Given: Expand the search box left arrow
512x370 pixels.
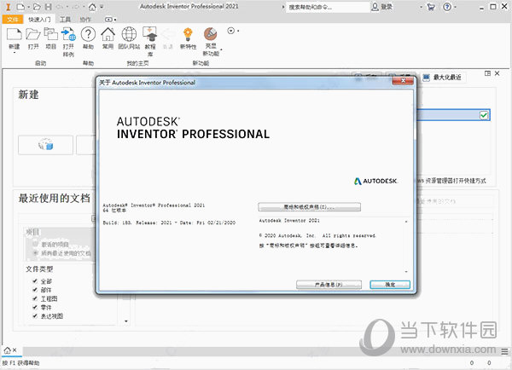Looking at the screenshot, I should pyautogui.click(x=283, y=7).
